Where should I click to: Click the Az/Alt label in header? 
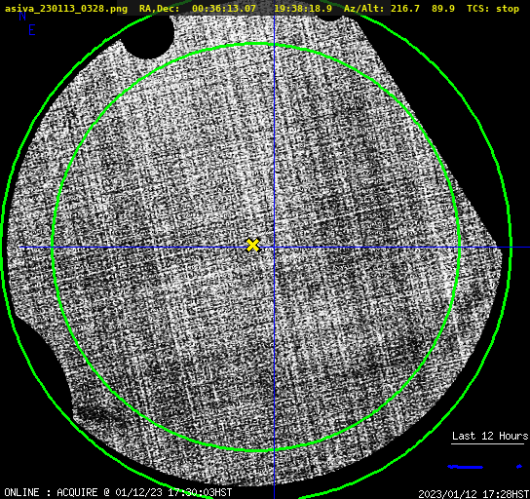click(x=363, y=9)
